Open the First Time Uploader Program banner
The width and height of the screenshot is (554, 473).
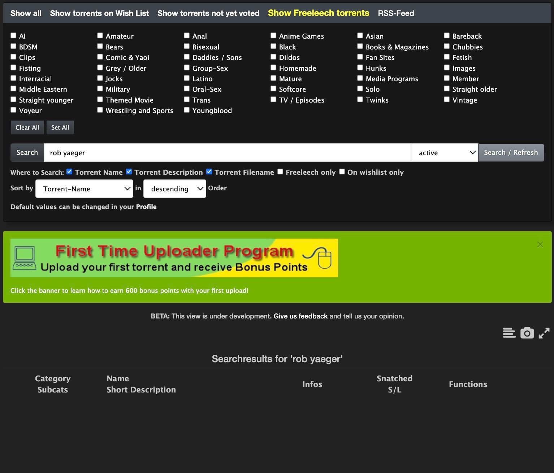174,258
